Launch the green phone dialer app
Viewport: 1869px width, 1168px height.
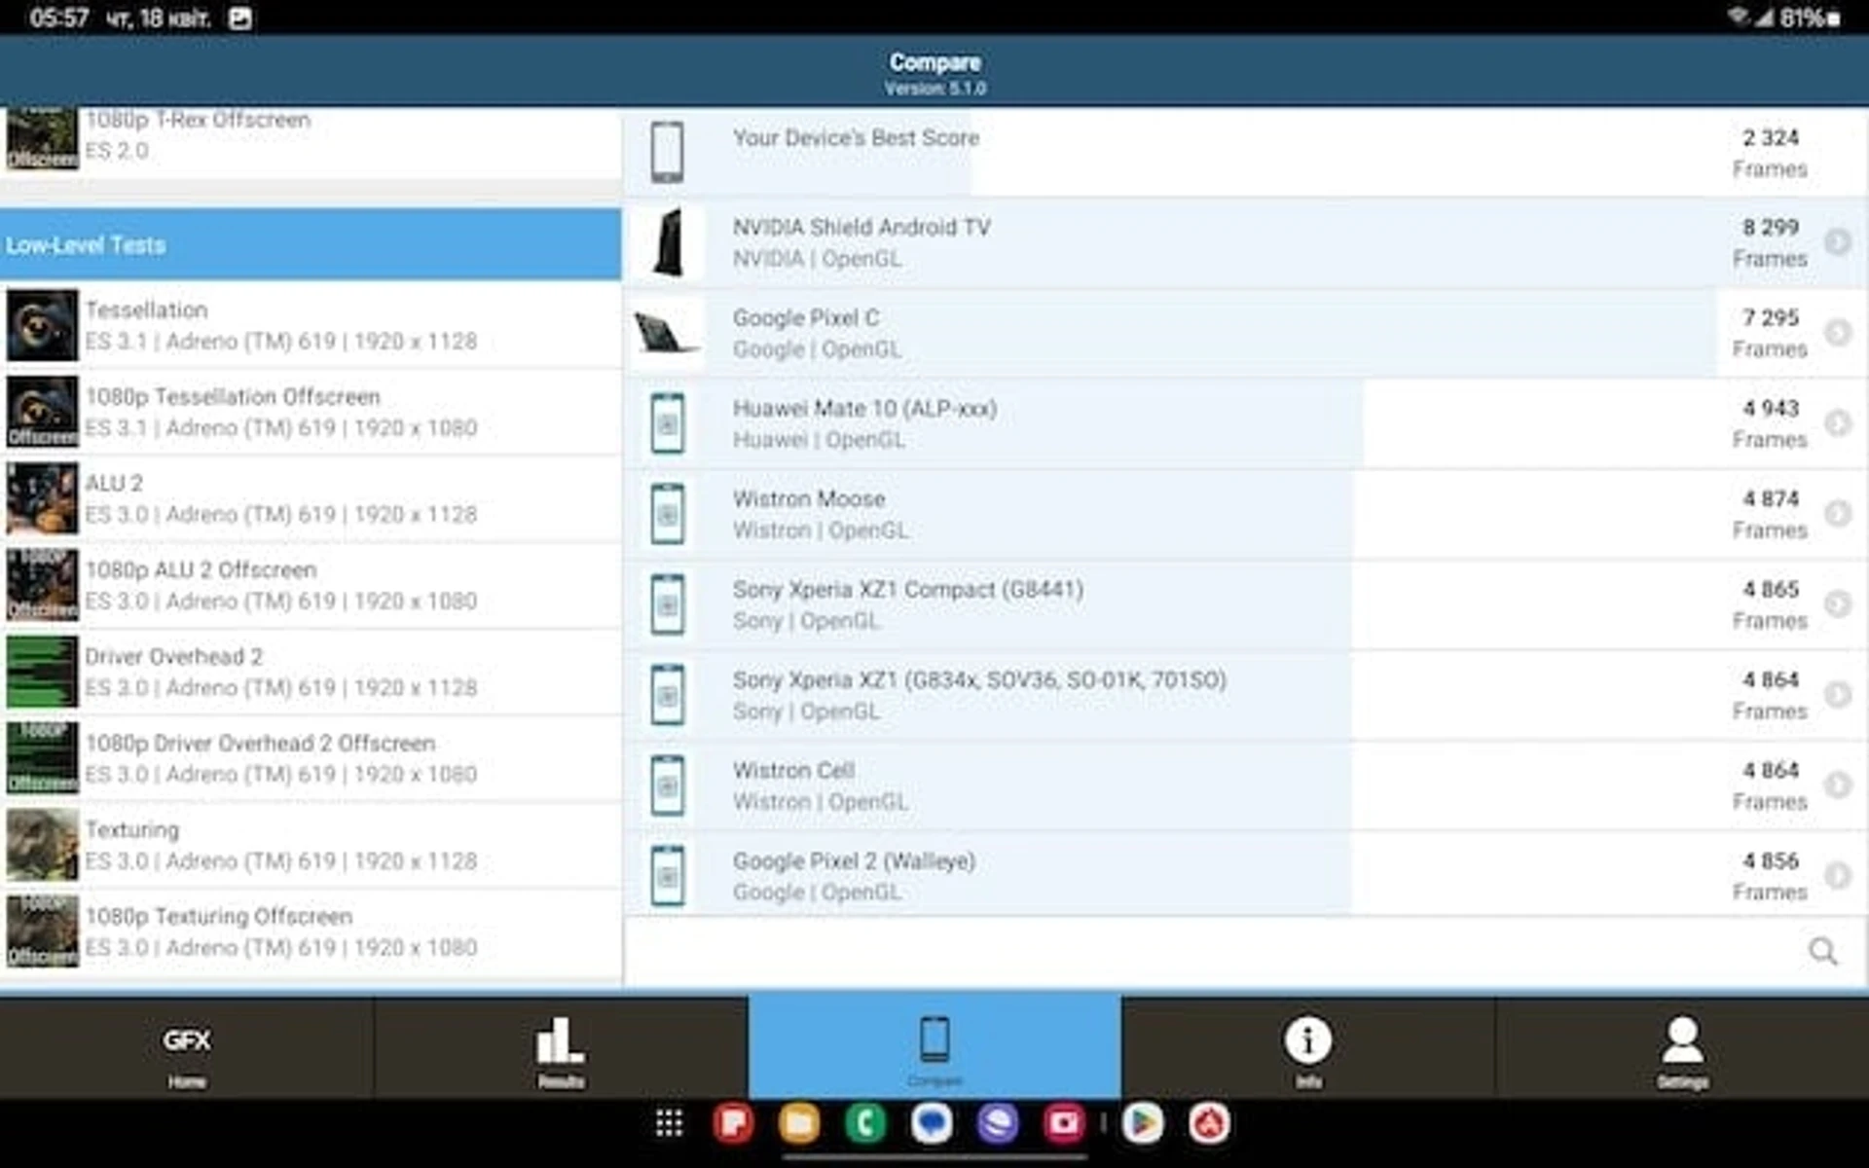click(x=865, y=1123)
